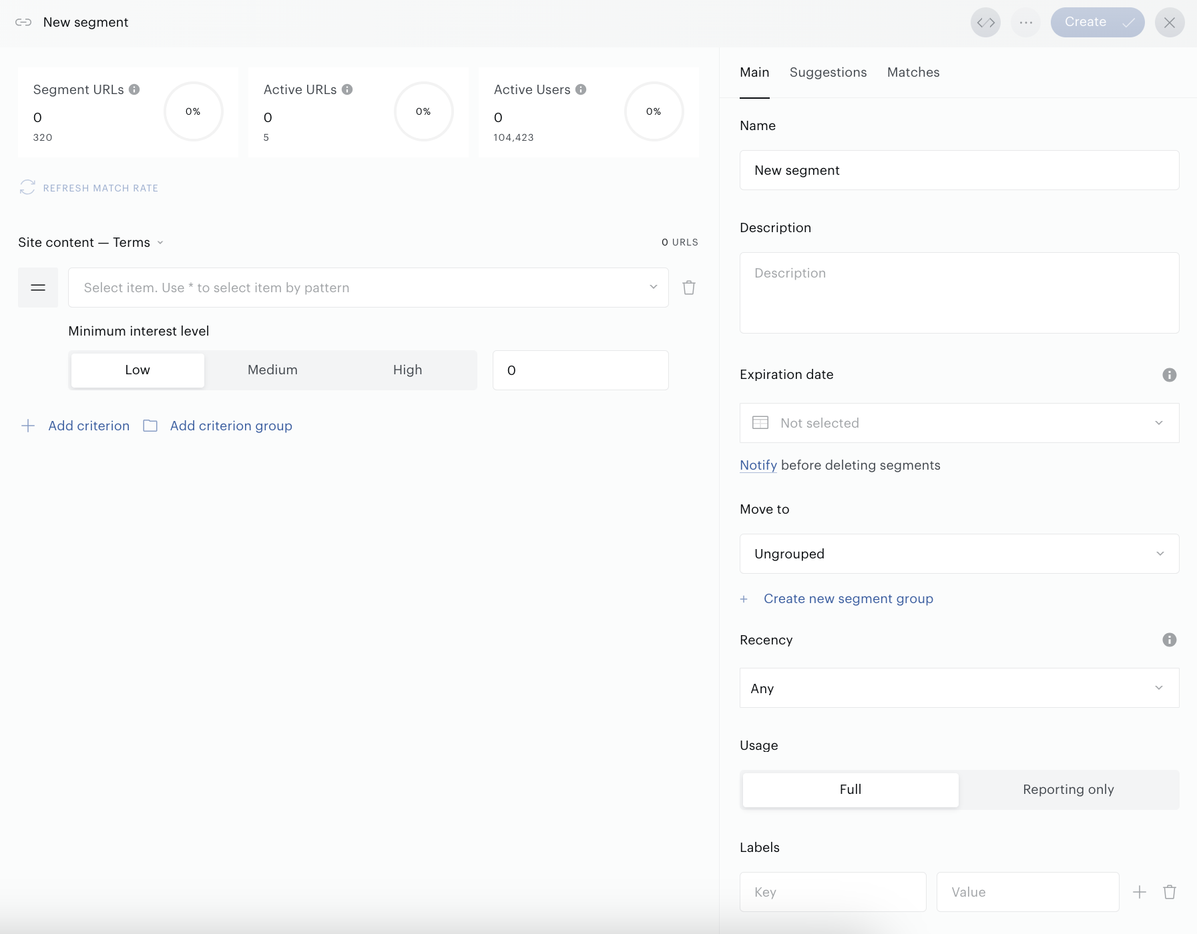Switch to the Main tab

754,73
